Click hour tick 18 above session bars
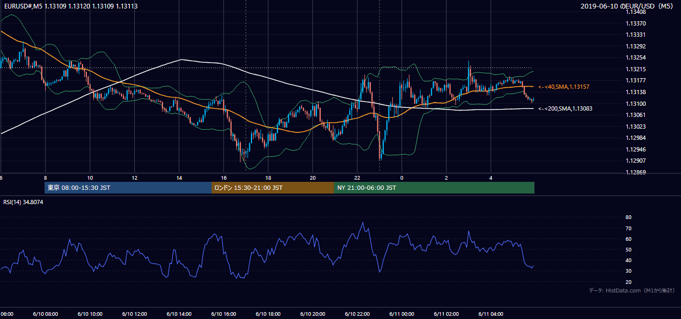 268,178
